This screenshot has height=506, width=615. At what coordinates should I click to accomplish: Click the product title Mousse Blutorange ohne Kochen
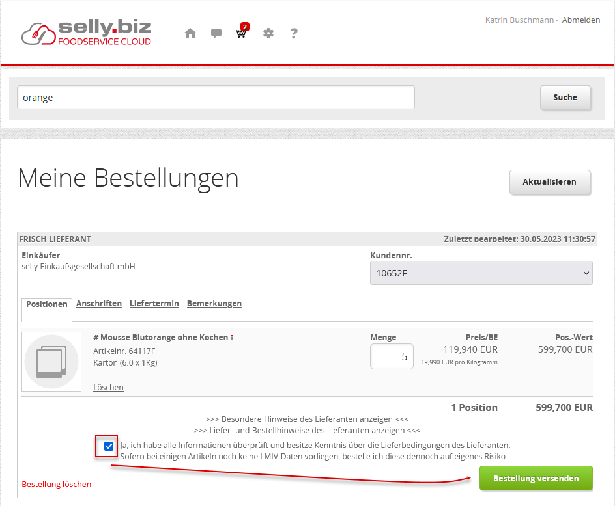pyautogui.click(x=161, y=337)
